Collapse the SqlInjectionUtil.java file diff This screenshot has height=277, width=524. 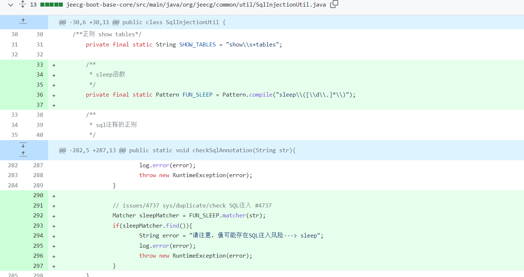click(x=11, y=5)
